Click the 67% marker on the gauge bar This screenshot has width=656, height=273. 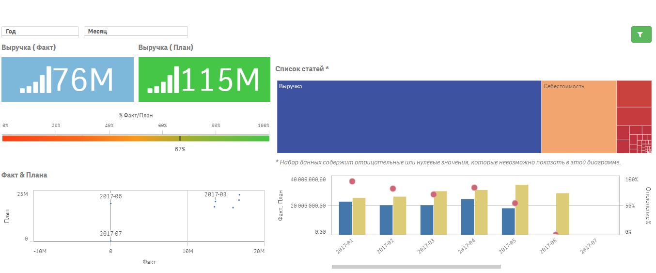(x=180, y=139)
